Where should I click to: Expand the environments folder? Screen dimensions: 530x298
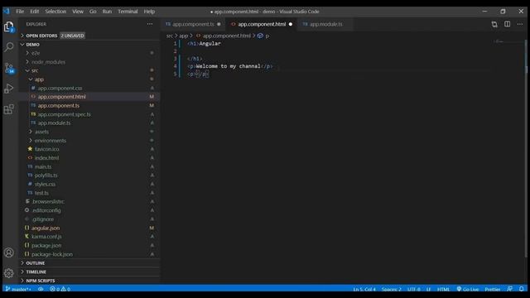click(89, 140)
